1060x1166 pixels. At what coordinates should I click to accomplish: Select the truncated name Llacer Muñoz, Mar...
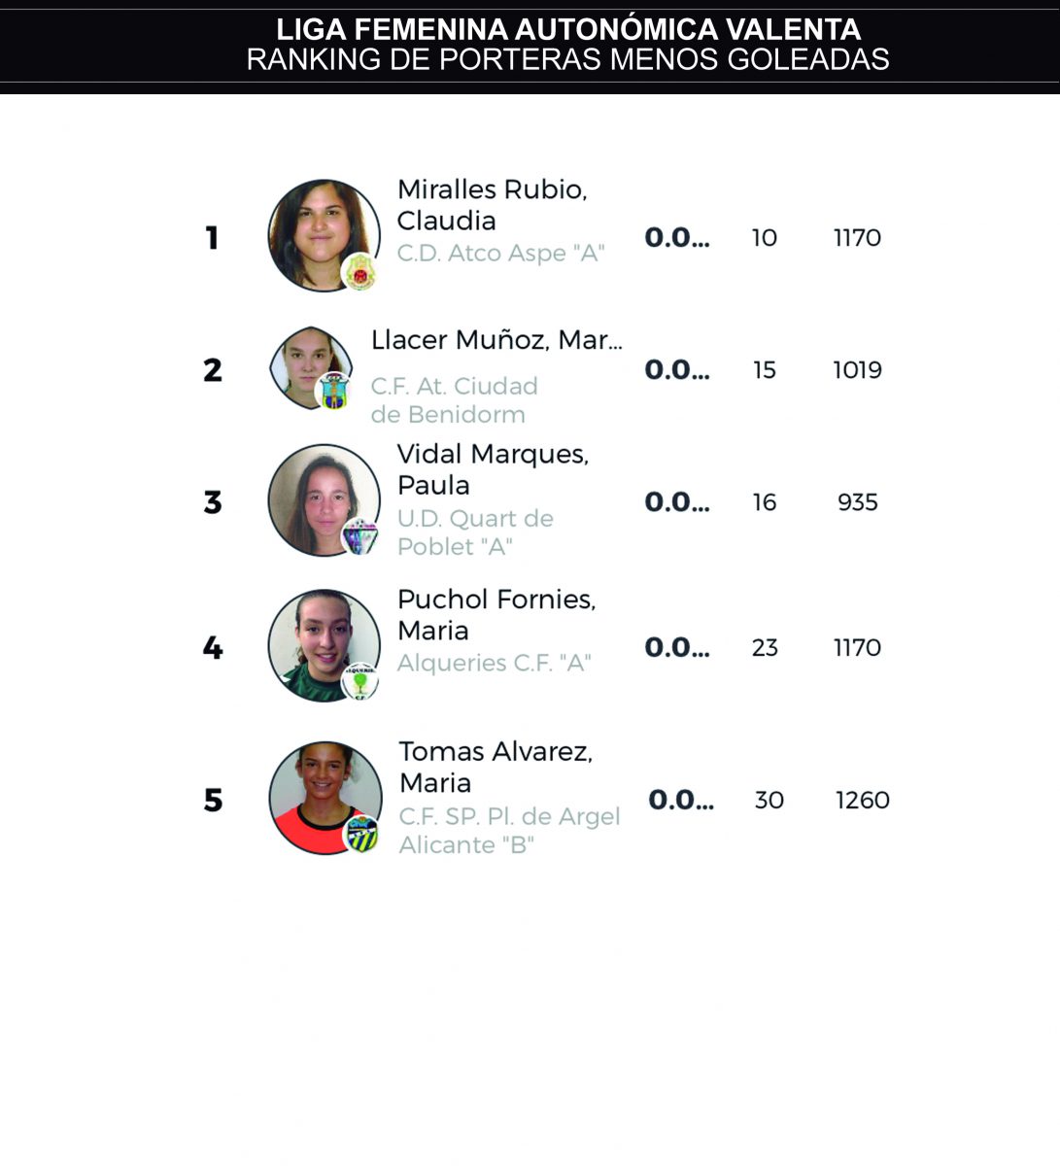(496, 340)
